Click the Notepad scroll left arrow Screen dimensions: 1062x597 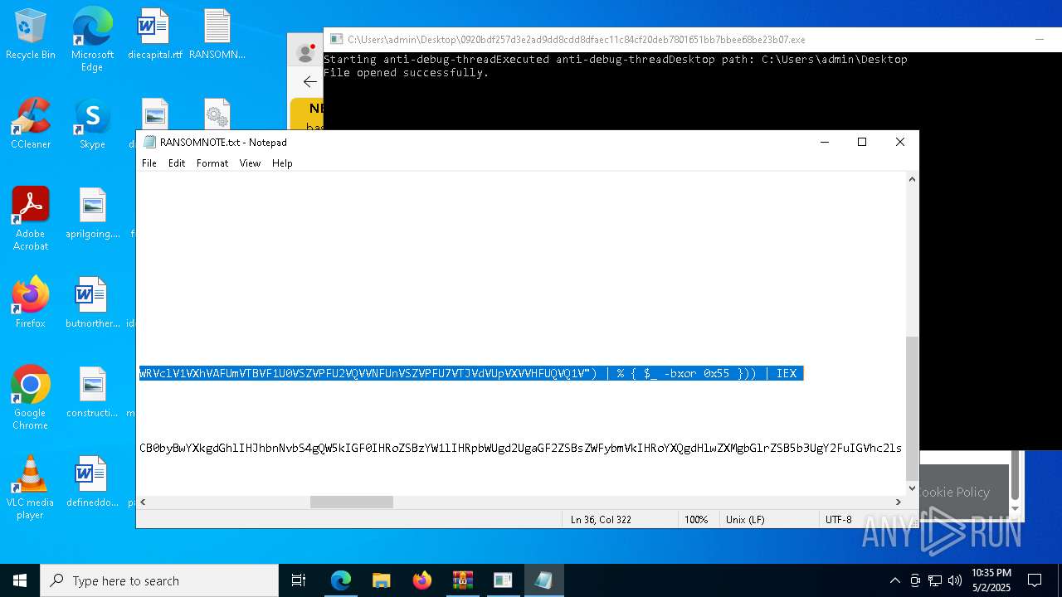[144, 502]
